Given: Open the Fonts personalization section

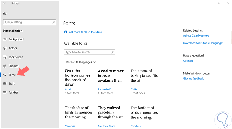Looking at the screenshot, I should (12, 75).
